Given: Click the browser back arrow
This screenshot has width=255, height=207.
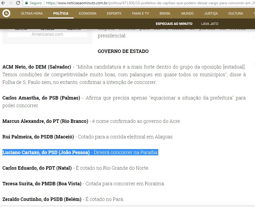Looking at the screenshot, I should [x=4, y=3].
